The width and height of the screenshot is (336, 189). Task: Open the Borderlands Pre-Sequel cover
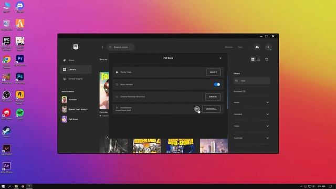[181, 146]
